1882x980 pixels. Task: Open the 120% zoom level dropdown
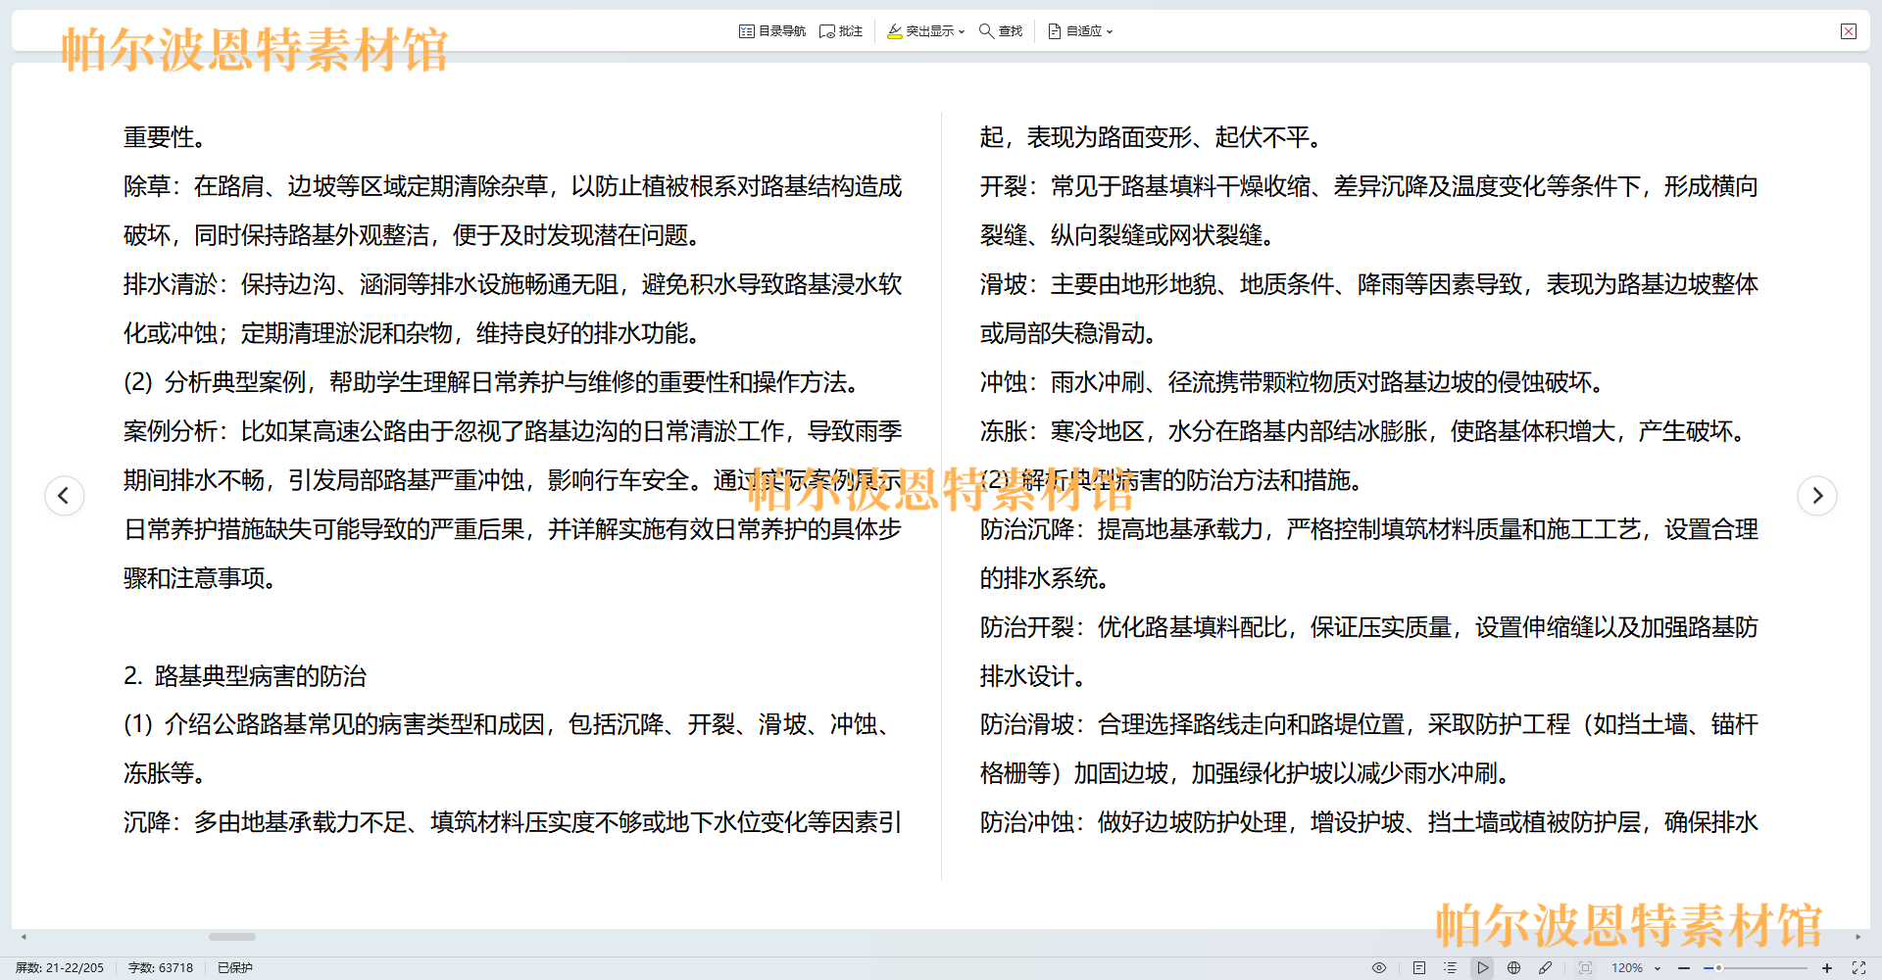click(1637, 967)
